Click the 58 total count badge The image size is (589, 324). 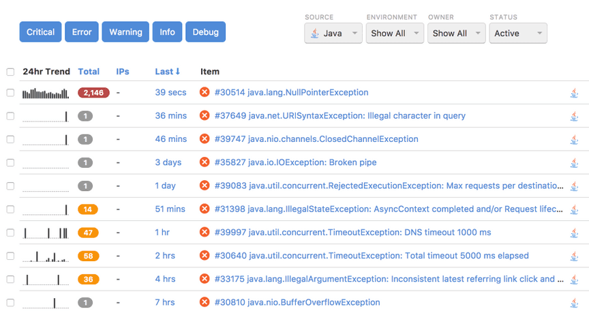[x=88, y=256]
